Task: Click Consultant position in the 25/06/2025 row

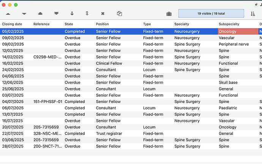Action: point(106,89)
